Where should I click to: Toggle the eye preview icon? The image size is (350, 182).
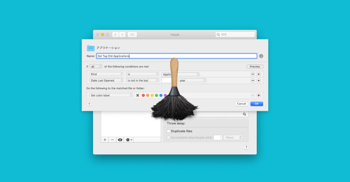120,140
